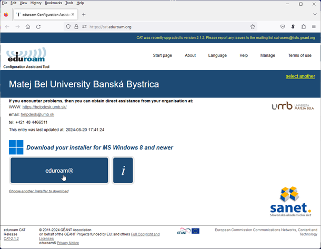
Task: Click the telephone number +421 48 4466511
Action: [32, 122]
